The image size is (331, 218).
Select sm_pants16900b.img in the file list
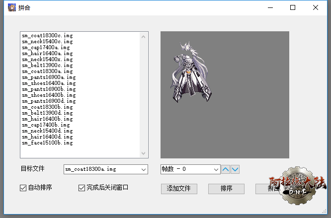[49, 89]
